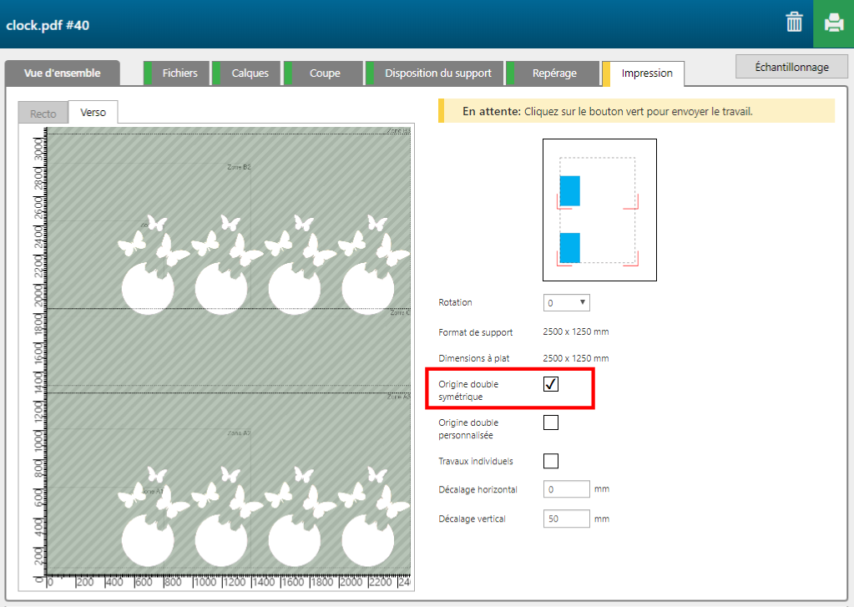Send the job using green printer button
The width and height of the screenshot is (854, 607).
click(833, 23)
